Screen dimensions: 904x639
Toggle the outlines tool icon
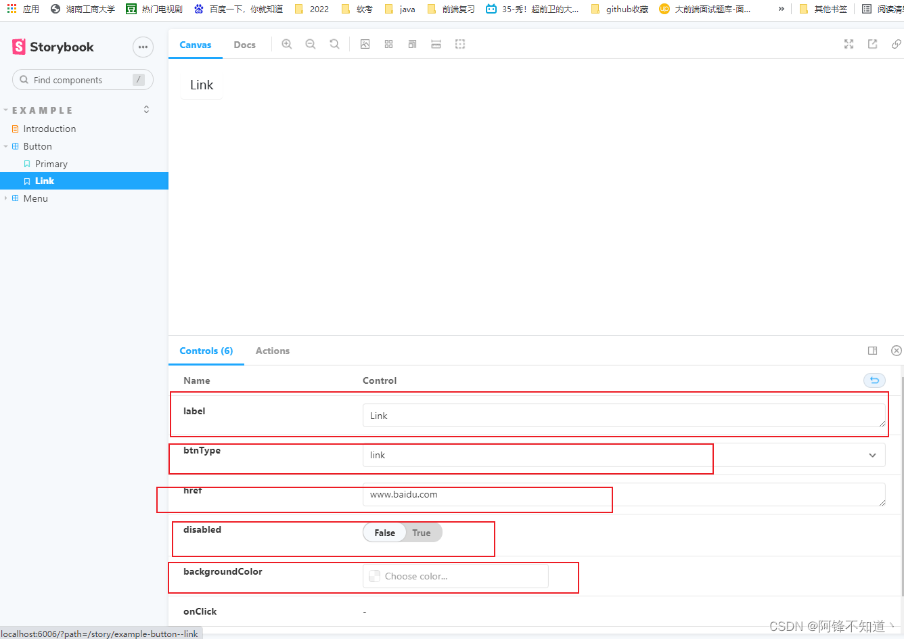coord(460,44)
